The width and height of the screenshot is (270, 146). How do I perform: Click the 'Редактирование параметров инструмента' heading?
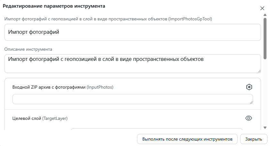point(54,6)
